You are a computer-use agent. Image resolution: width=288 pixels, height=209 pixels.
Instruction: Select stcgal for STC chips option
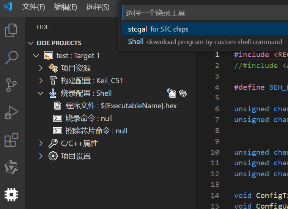click(205, 29)
